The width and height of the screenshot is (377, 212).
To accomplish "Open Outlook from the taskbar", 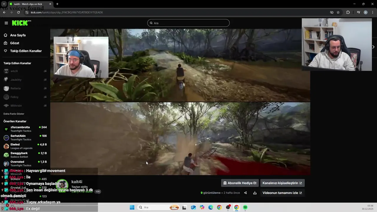I will (x=193, y=207).
